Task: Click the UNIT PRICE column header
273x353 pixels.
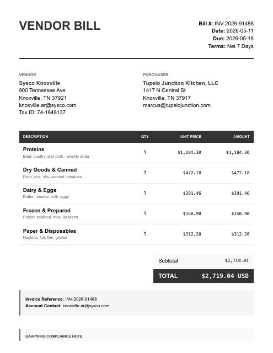Action: (x=191, y=137)
